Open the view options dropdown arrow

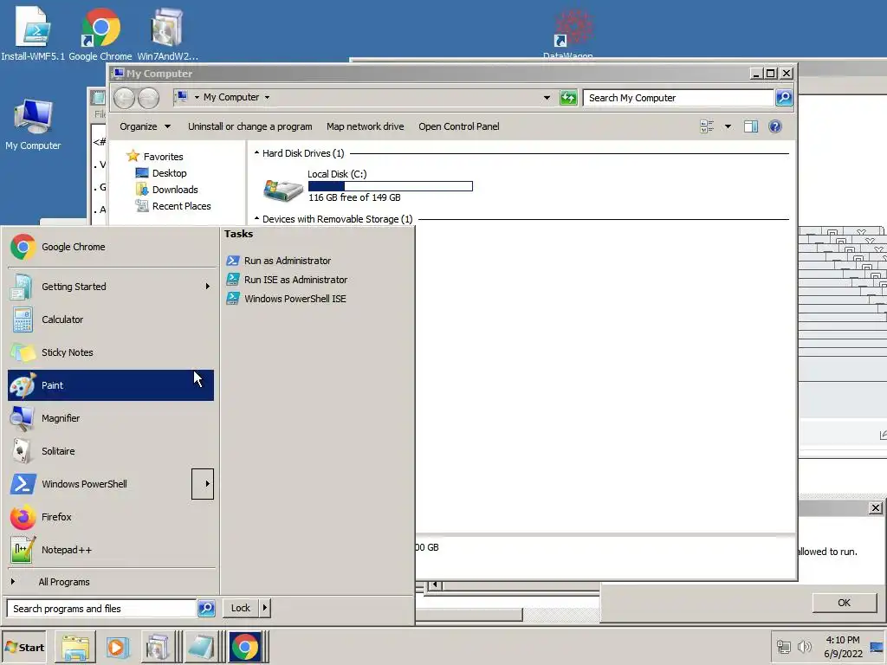[728, 126]
